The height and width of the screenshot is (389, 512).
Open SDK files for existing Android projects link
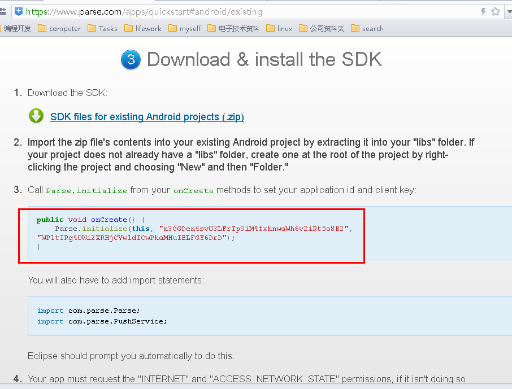pos(147,117)
